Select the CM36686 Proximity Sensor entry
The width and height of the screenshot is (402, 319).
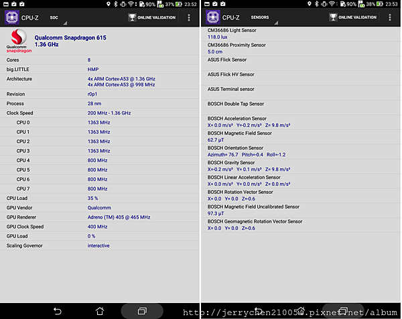[301, 48]
